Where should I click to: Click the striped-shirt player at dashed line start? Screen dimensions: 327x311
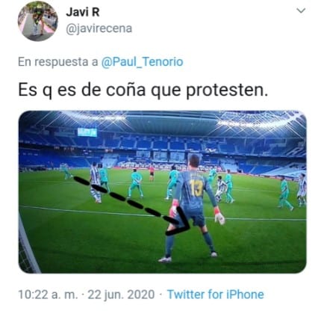(95, 182)
